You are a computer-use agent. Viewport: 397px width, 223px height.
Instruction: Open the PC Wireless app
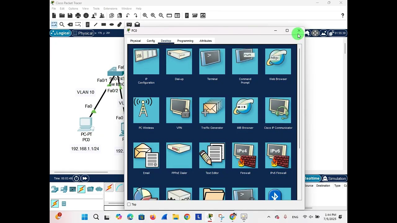146,110
